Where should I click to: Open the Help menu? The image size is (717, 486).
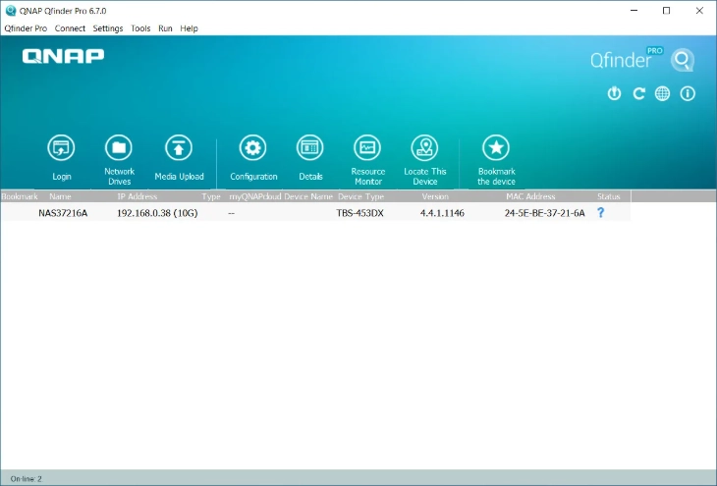click(x=189, y=28)
